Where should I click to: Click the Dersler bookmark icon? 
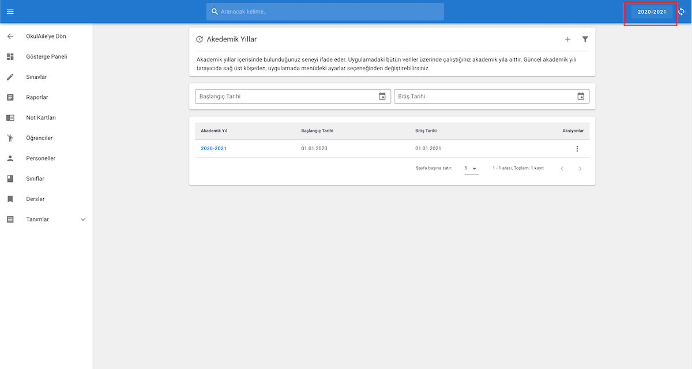coord(10,199)
